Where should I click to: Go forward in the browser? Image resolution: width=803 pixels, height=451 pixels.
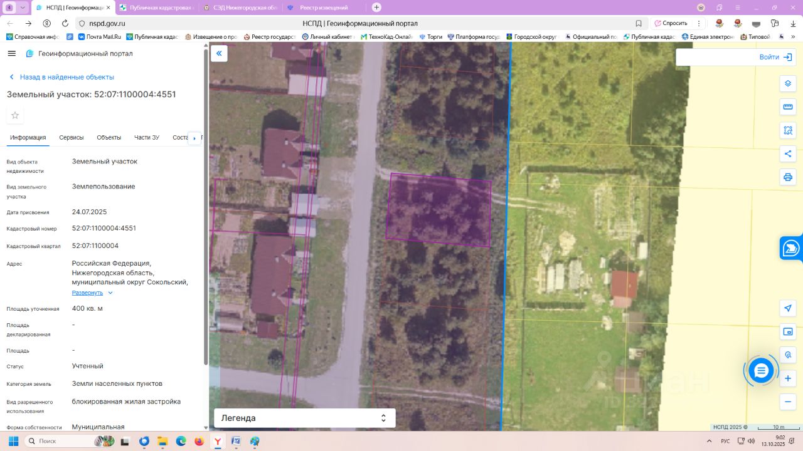coord(28,23)
